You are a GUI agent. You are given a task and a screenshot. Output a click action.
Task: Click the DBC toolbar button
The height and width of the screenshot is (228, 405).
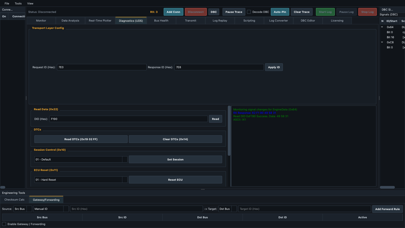pyautogui.click(x=214, y=12)
